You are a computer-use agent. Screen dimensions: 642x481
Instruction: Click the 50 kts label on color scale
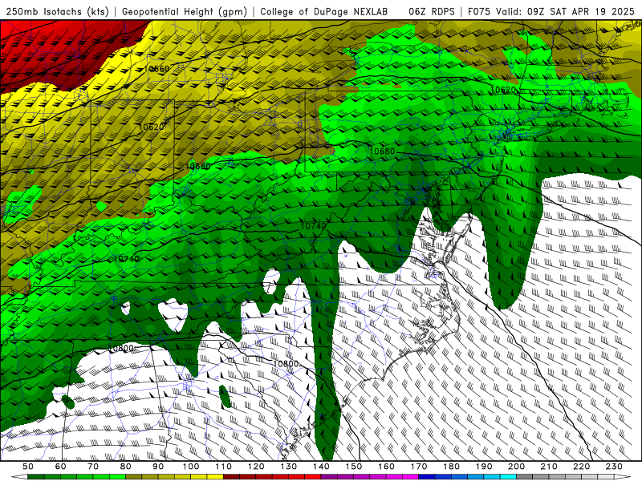[x=28, y=467]
